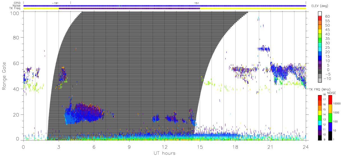
Task: Click the 10000 noise tick label
Action: [338, 103]
